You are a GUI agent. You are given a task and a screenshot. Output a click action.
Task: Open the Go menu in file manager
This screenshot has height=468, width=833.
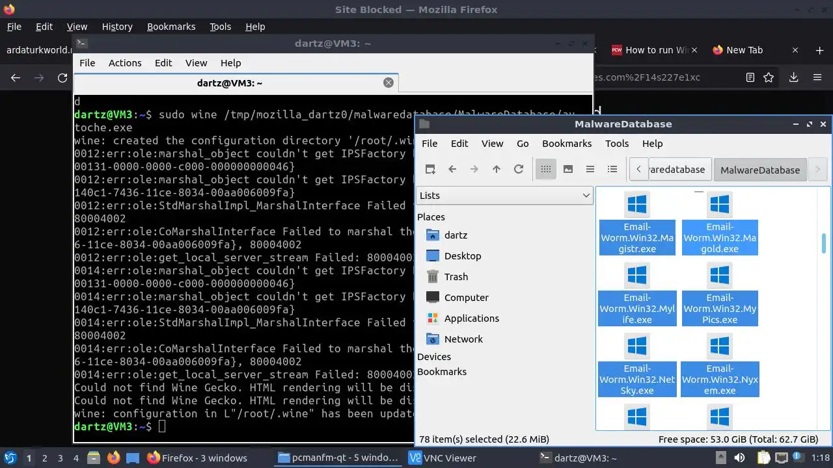523,143
